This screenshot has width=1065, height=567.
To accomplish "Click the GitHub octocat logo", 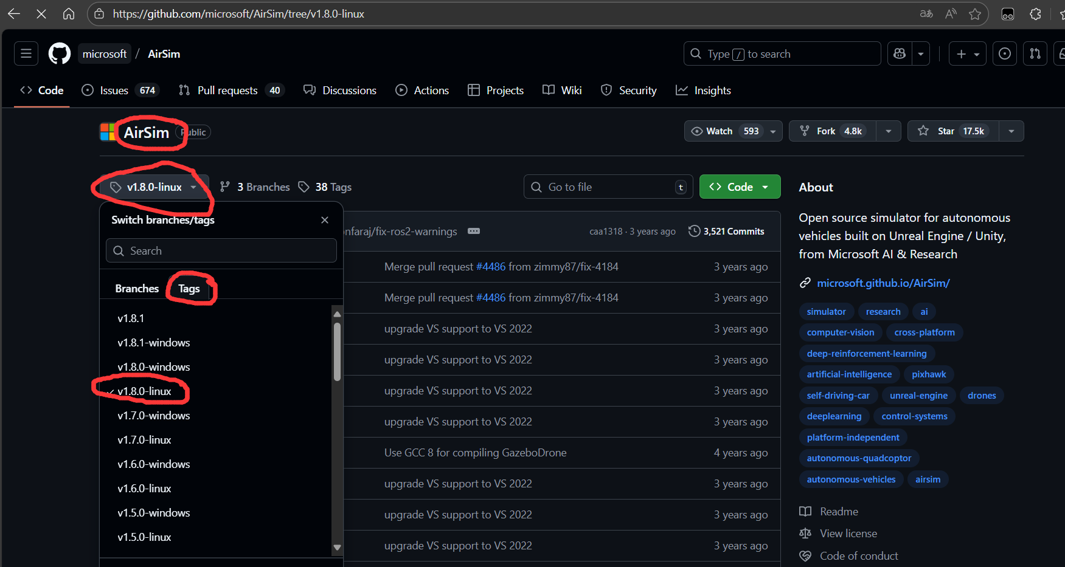I will (x=60, y=53).
